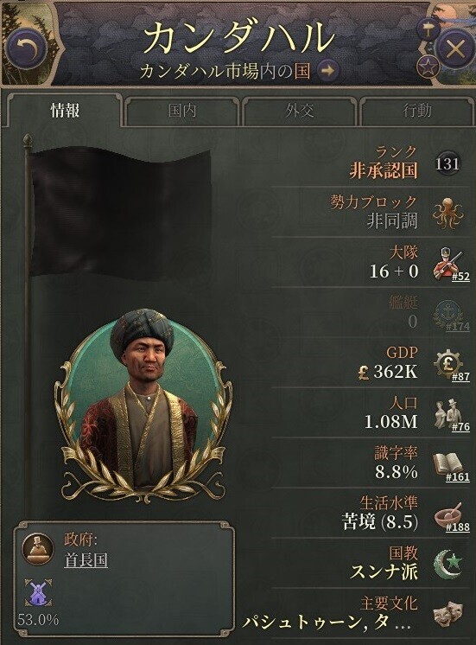Switch to the 国内 tab
Image resolution: width=476 pixels, height=645 pixels.
tap(182, 111)
